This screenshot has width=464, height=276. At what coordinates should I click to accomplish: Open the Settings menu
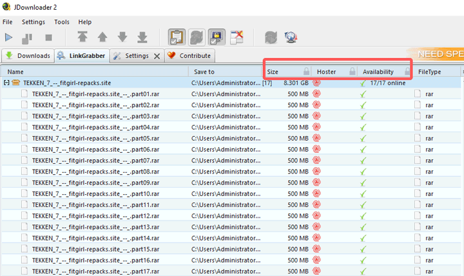pyautogui.click(x=34, y=22)
